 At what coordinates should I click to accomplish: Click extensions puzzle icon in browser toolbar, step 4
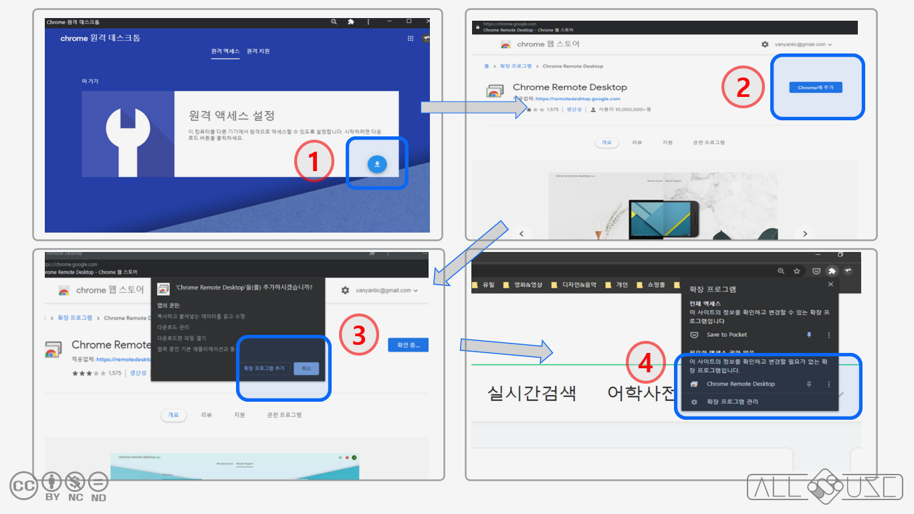pyautogui.click(x=832, y=271)
